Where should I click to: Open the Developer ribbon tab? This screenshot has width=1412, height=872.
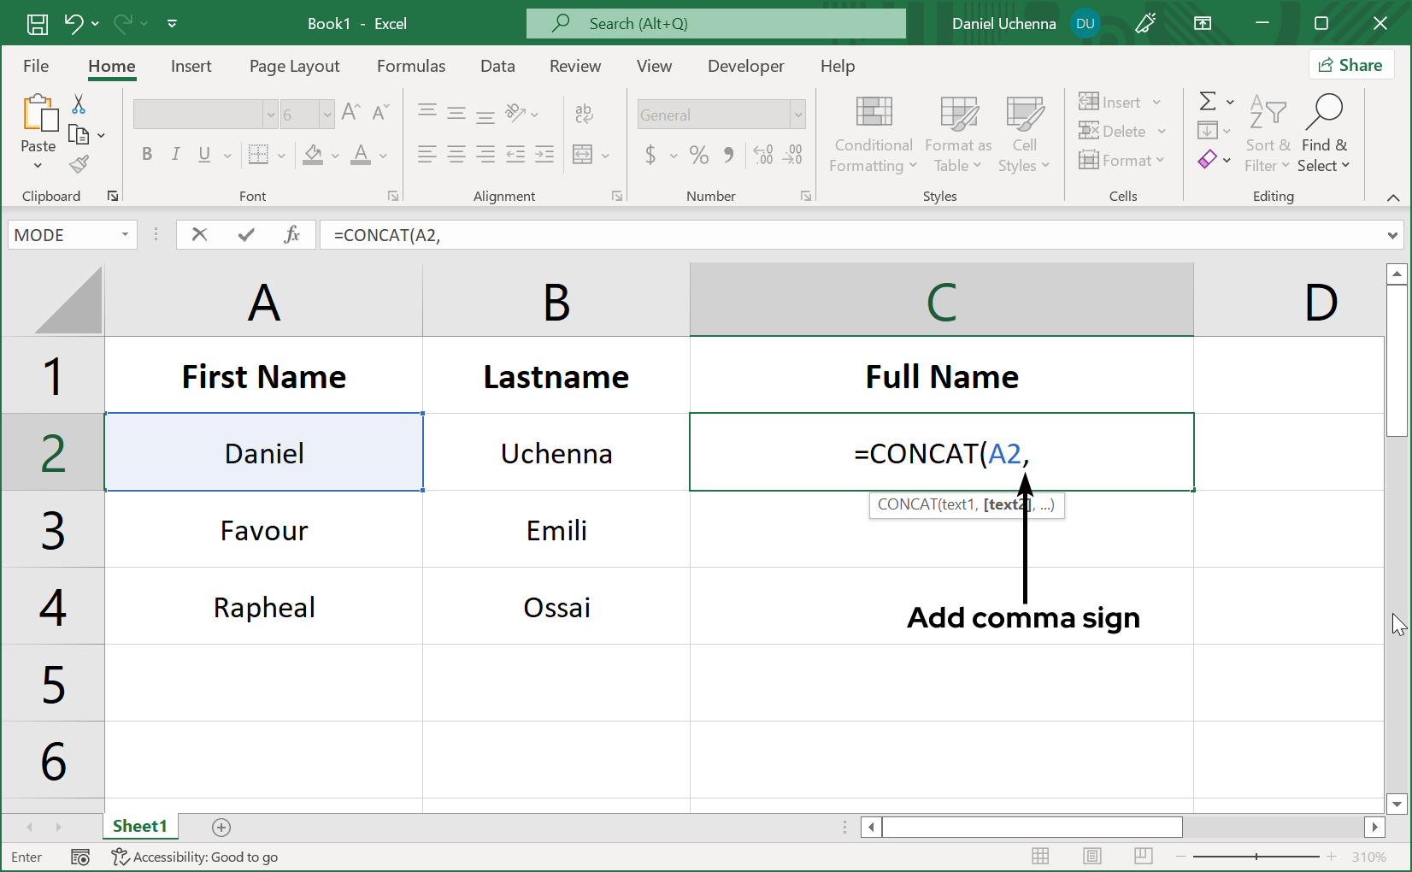click(x=745, y=66)
